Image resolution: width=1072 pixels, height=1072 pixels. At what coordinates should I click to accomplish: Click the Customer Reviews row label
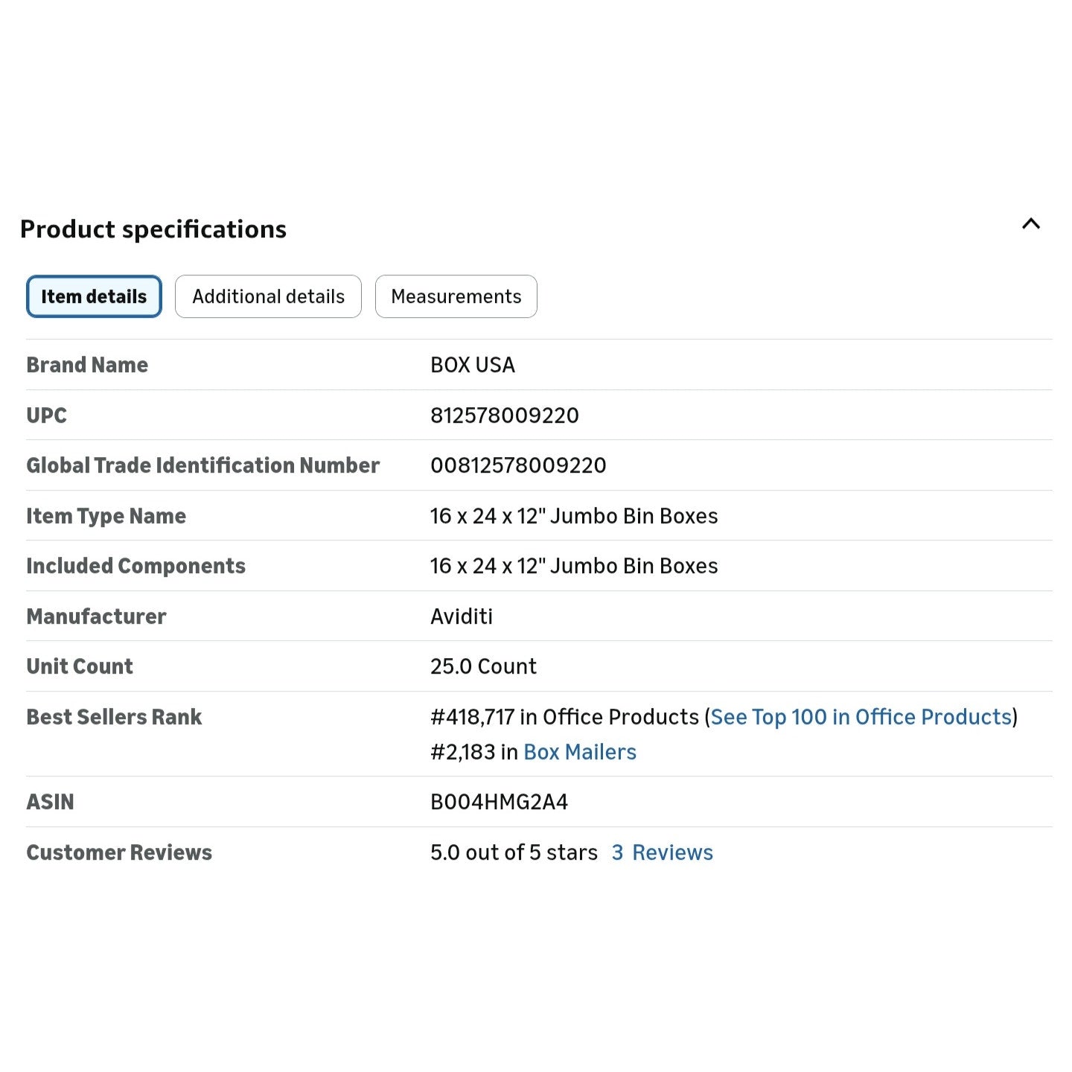click(x=119, y=852)
